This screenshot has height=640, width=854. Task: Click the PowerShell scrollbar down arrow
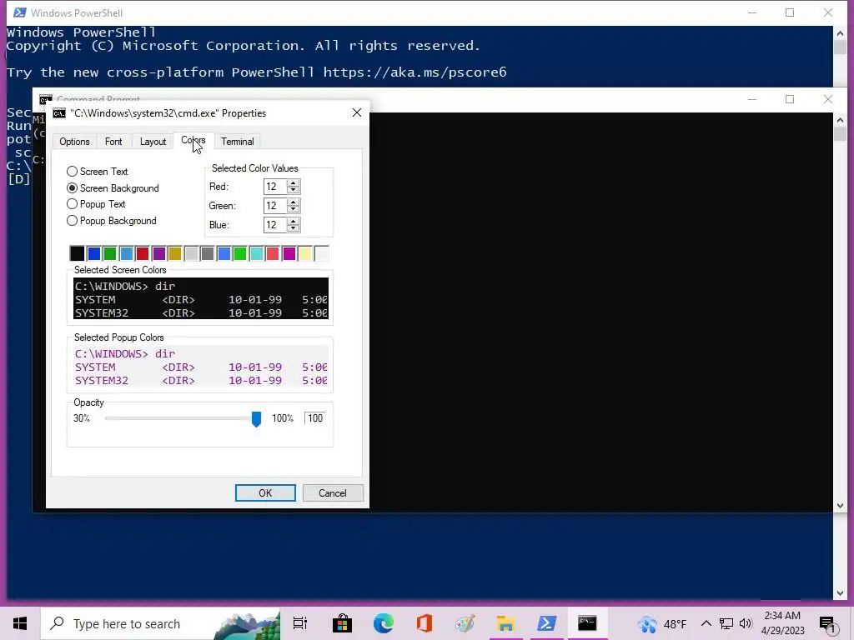pos(839,593)
